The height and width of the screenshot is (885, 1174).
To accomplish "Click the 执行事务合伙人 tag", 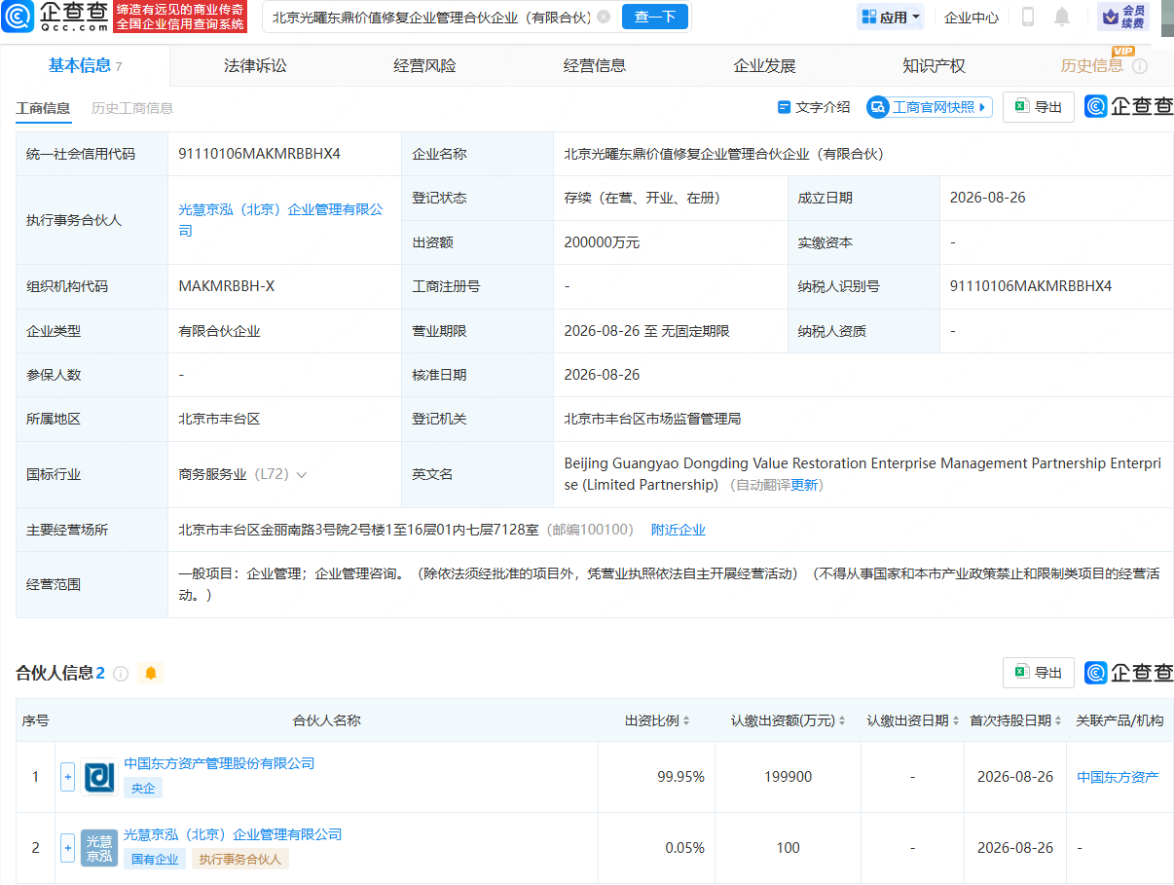I will (240, 859).
